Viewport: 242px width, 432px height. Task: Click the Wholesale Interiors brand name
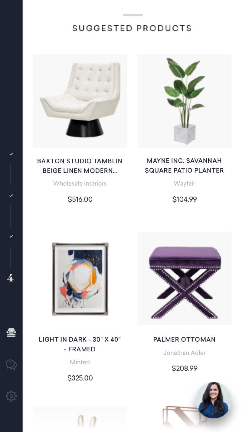coord(80,184)
